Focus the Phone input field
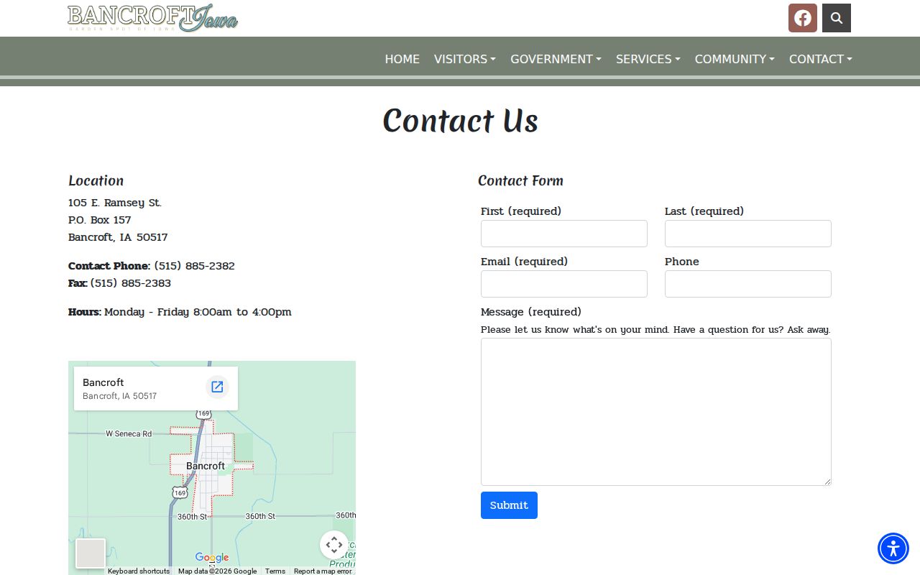The height and width of the screenshot is (575, 920). 748,284
